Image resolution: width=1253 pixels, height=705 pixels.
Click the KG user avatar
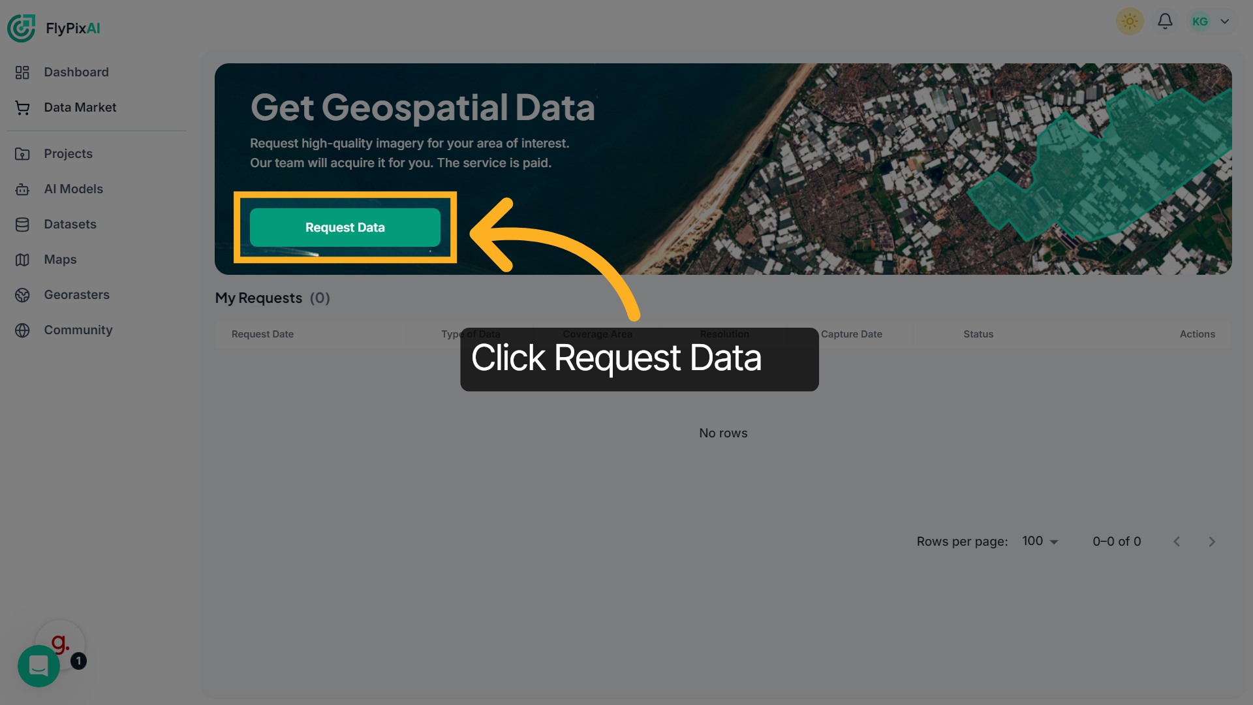(x=1200, y=22)
